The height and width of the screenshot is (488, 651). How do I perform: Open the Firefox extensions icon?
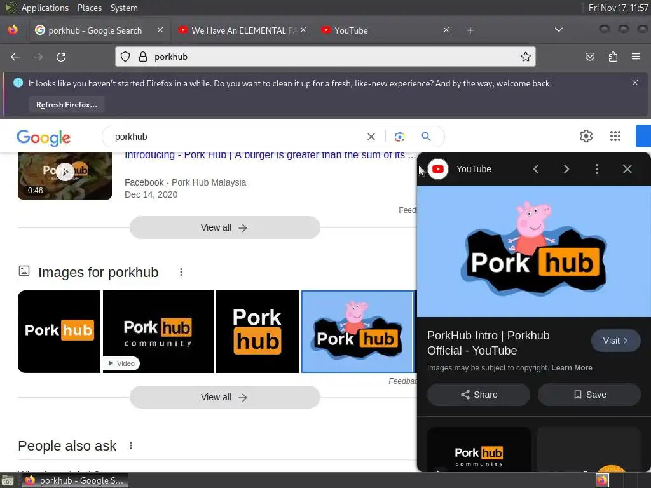613,57
